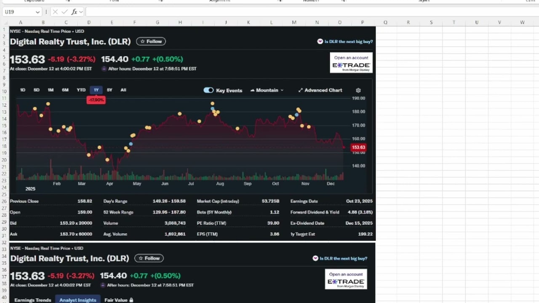Click into the empty formula bar field
The height and width of the screenshot is (303, 539).
pyautogui.click(x=312, y=12)
